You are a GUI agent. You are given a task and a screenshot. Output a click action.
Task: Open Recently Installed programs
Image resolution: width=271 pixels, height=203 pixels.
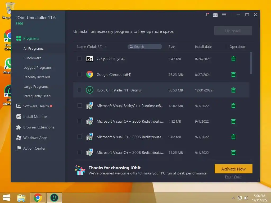(x=37, y=77)
